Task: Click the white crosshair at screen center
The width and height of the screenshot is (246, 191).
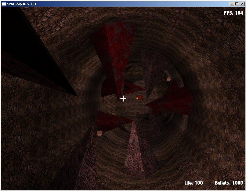Action: point(123,99)
